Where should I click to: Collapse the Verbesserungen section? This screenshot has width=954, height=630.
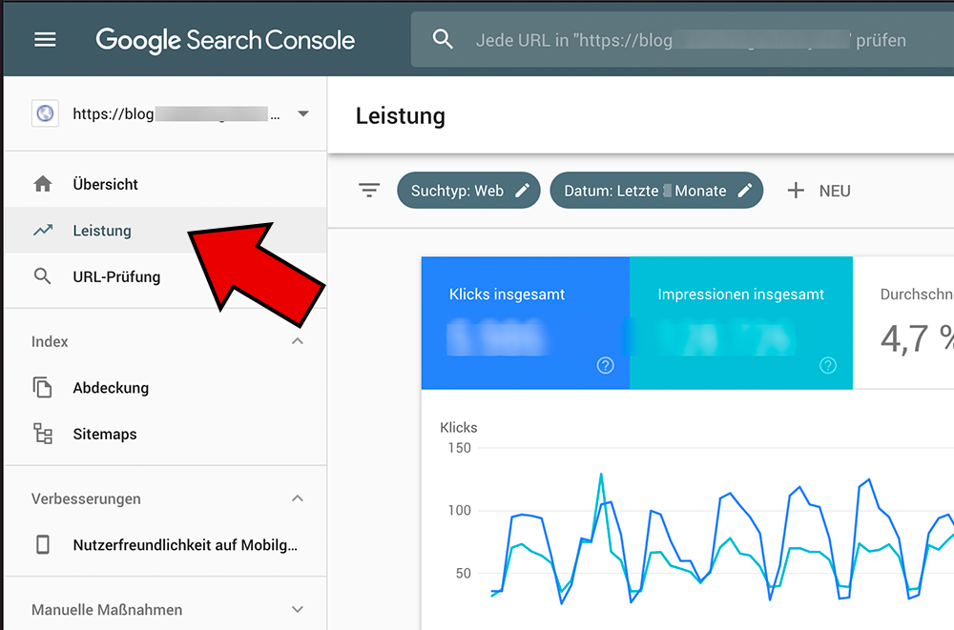298,498
